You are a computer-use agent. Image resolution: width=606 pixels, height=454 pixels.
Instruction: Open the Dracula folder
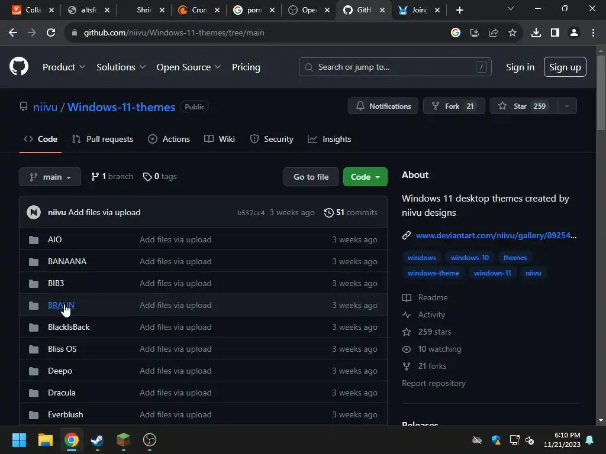click(x=62, y=393)
